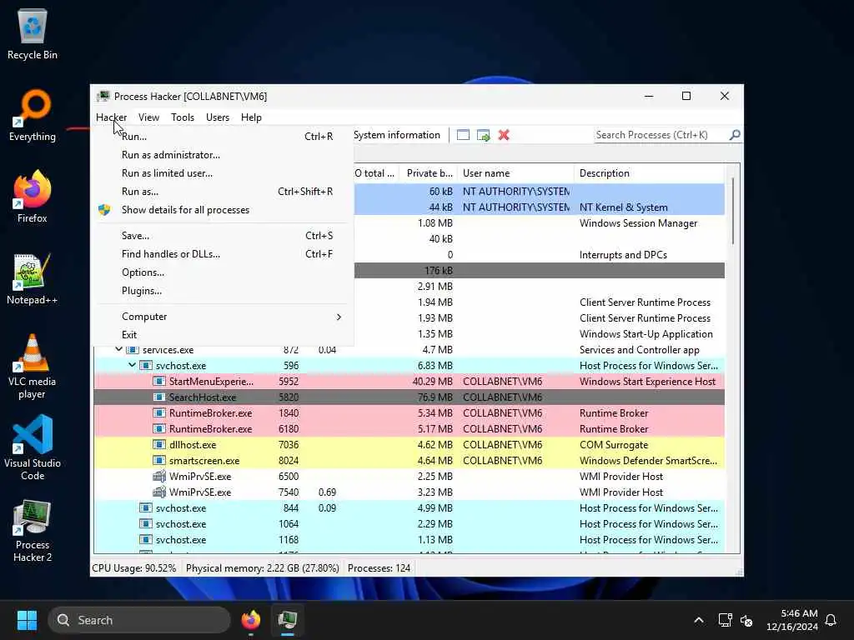Click the process list vertical scrollbar
Viewport: 854px width, 640px height.
(732, 211)
